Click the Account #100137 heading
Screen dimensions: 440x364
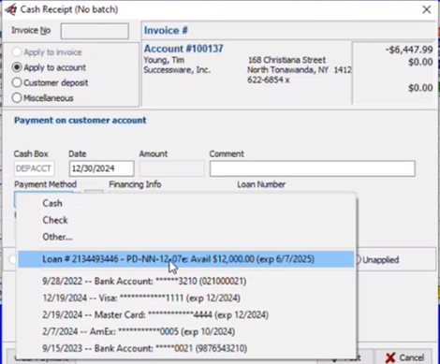[x=183, y=49]
